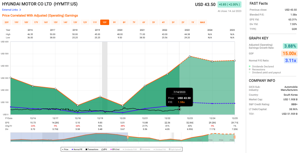
Task: Click the EPS triangle marker at 12/23
Action: (189, 56)
